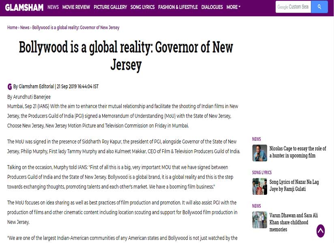Click the Nazar Na Lag Jaye thumbnail
Image resolution: width=334 pixels, height=243 pixels.
point(260,187)
